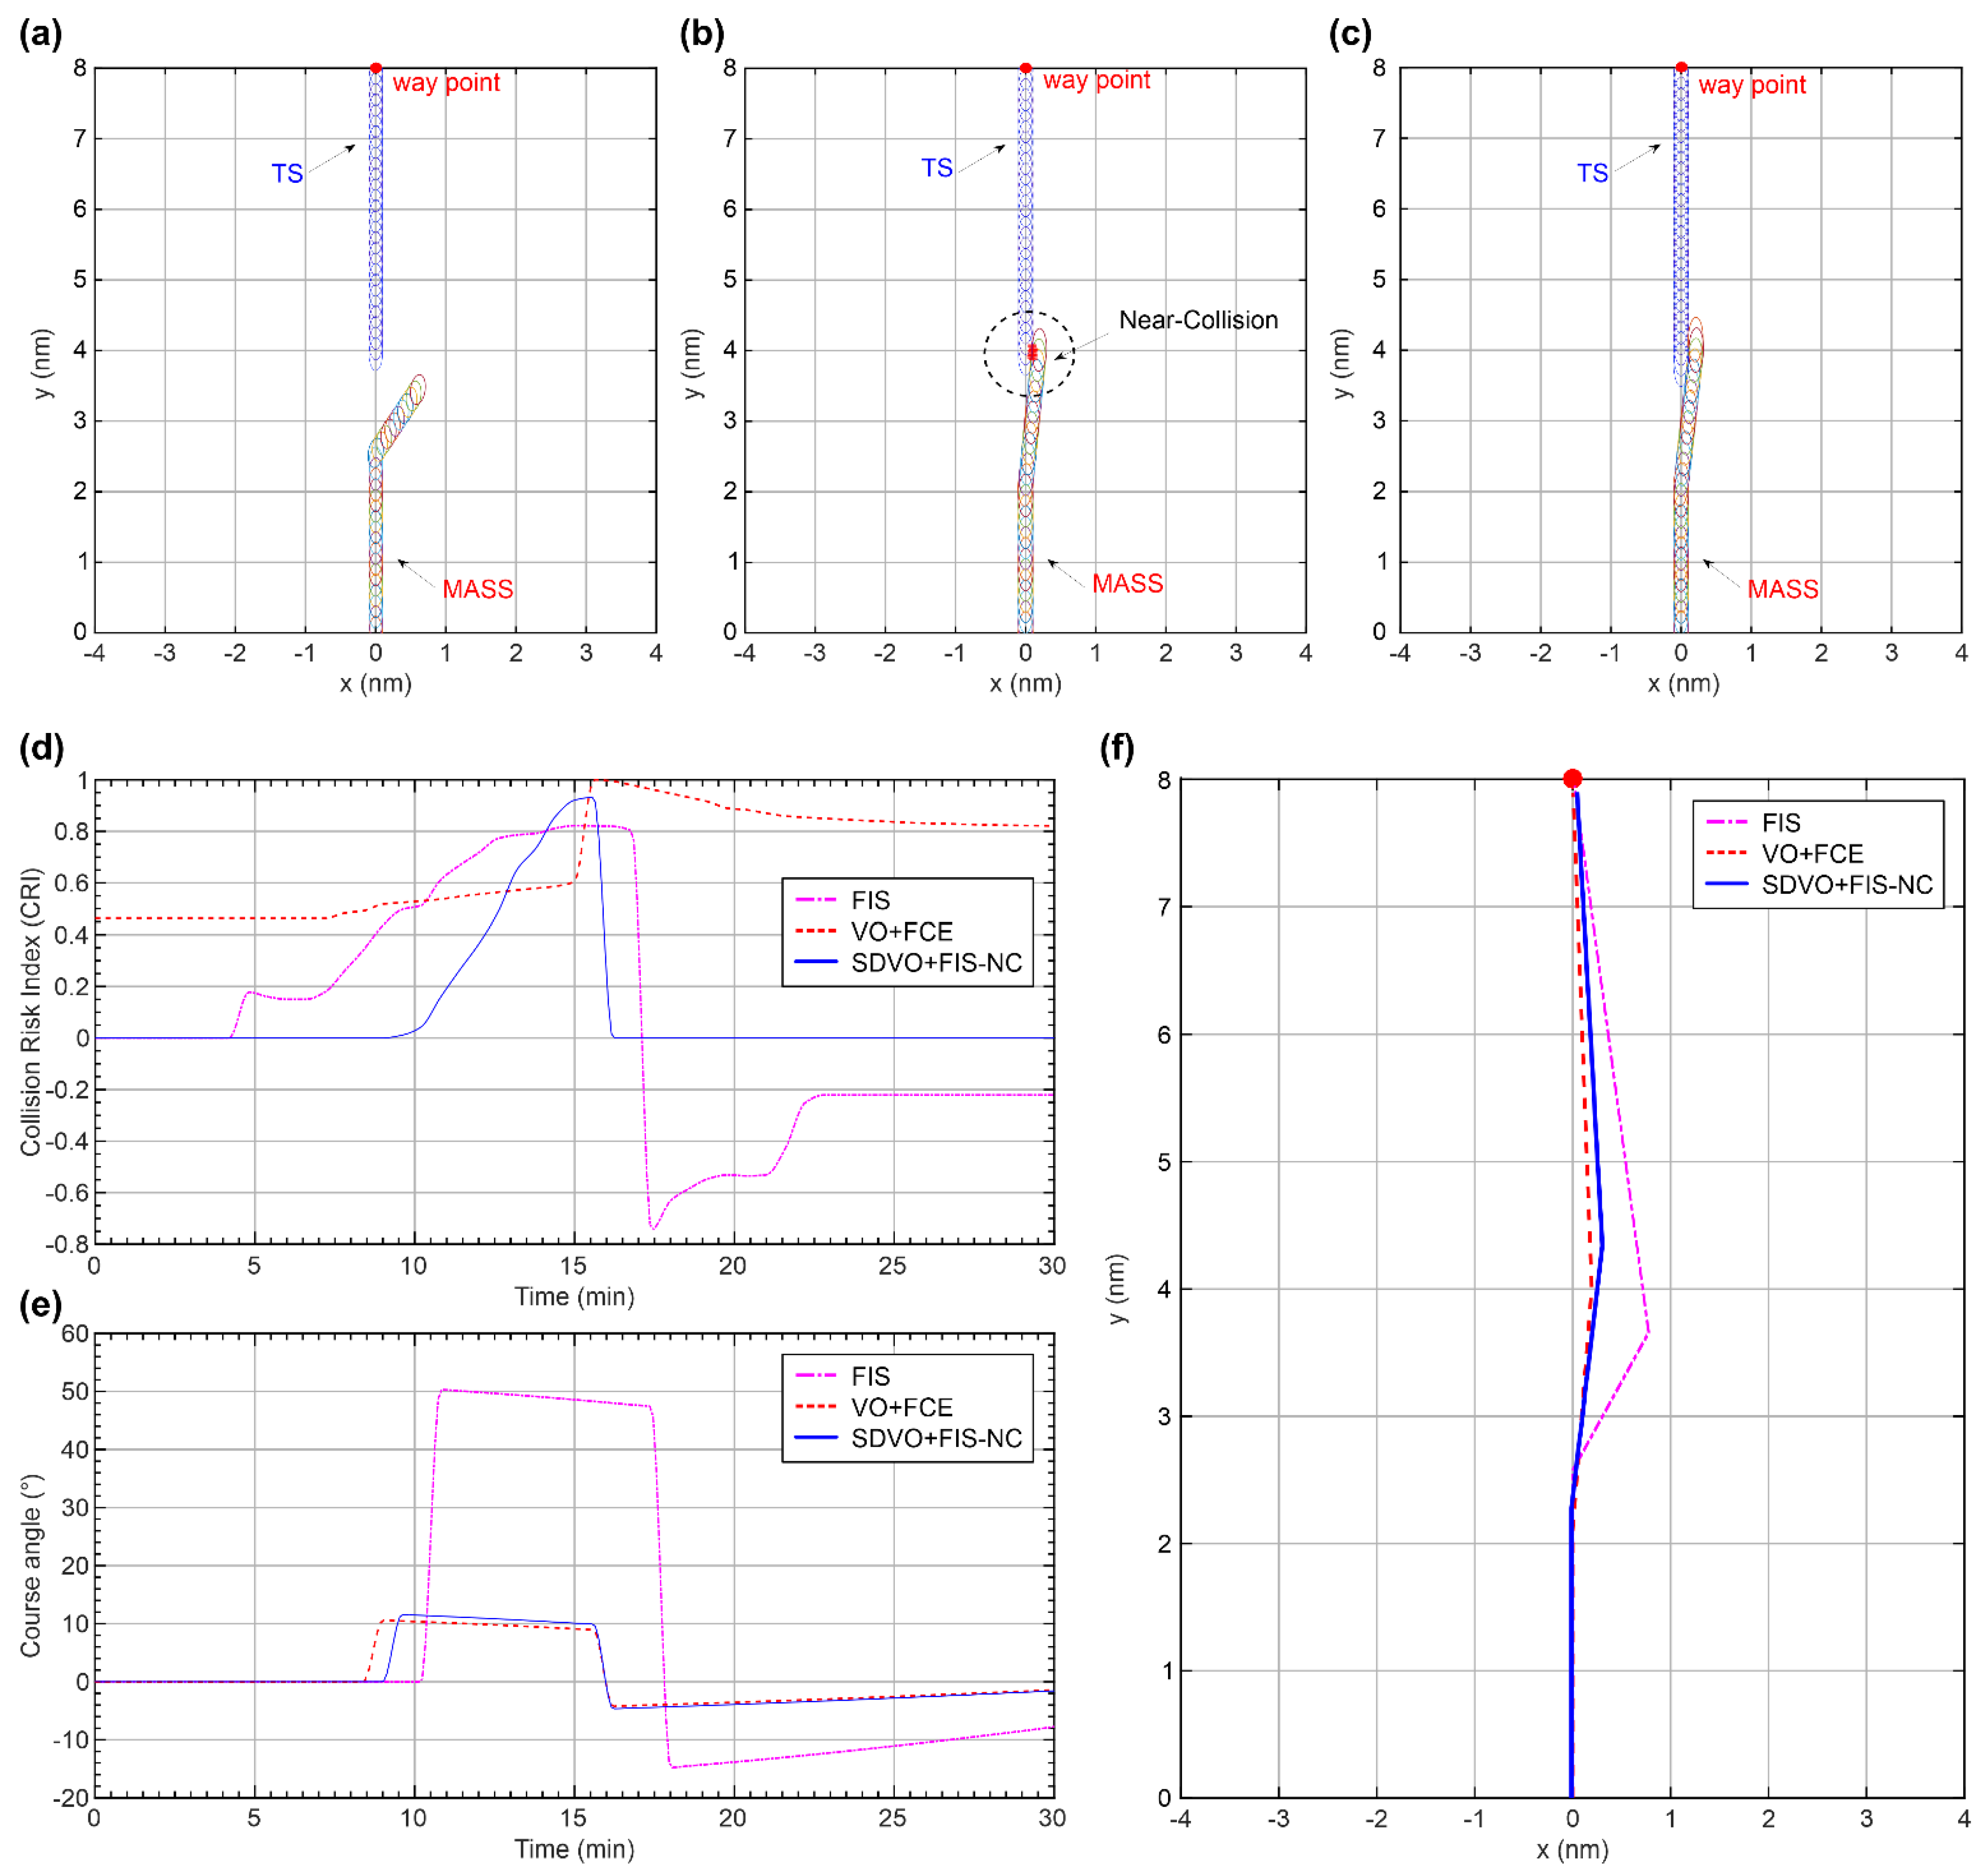Click the SDVO+FIS-NC legend entry in panel (d)

click(x=936, y=963)
